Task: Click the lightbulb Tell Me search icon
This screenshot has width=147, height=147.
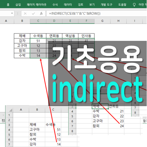Action: point(134,5)
